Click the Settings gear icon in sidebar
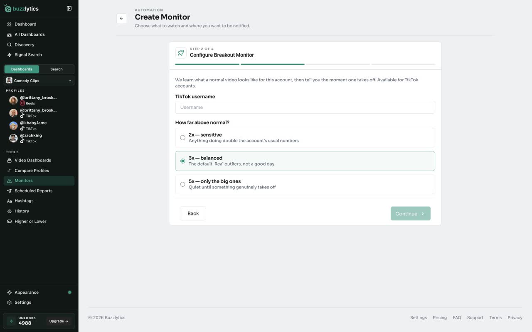The height and width of the screenshot is (332, 532). (x=9, y=303)
